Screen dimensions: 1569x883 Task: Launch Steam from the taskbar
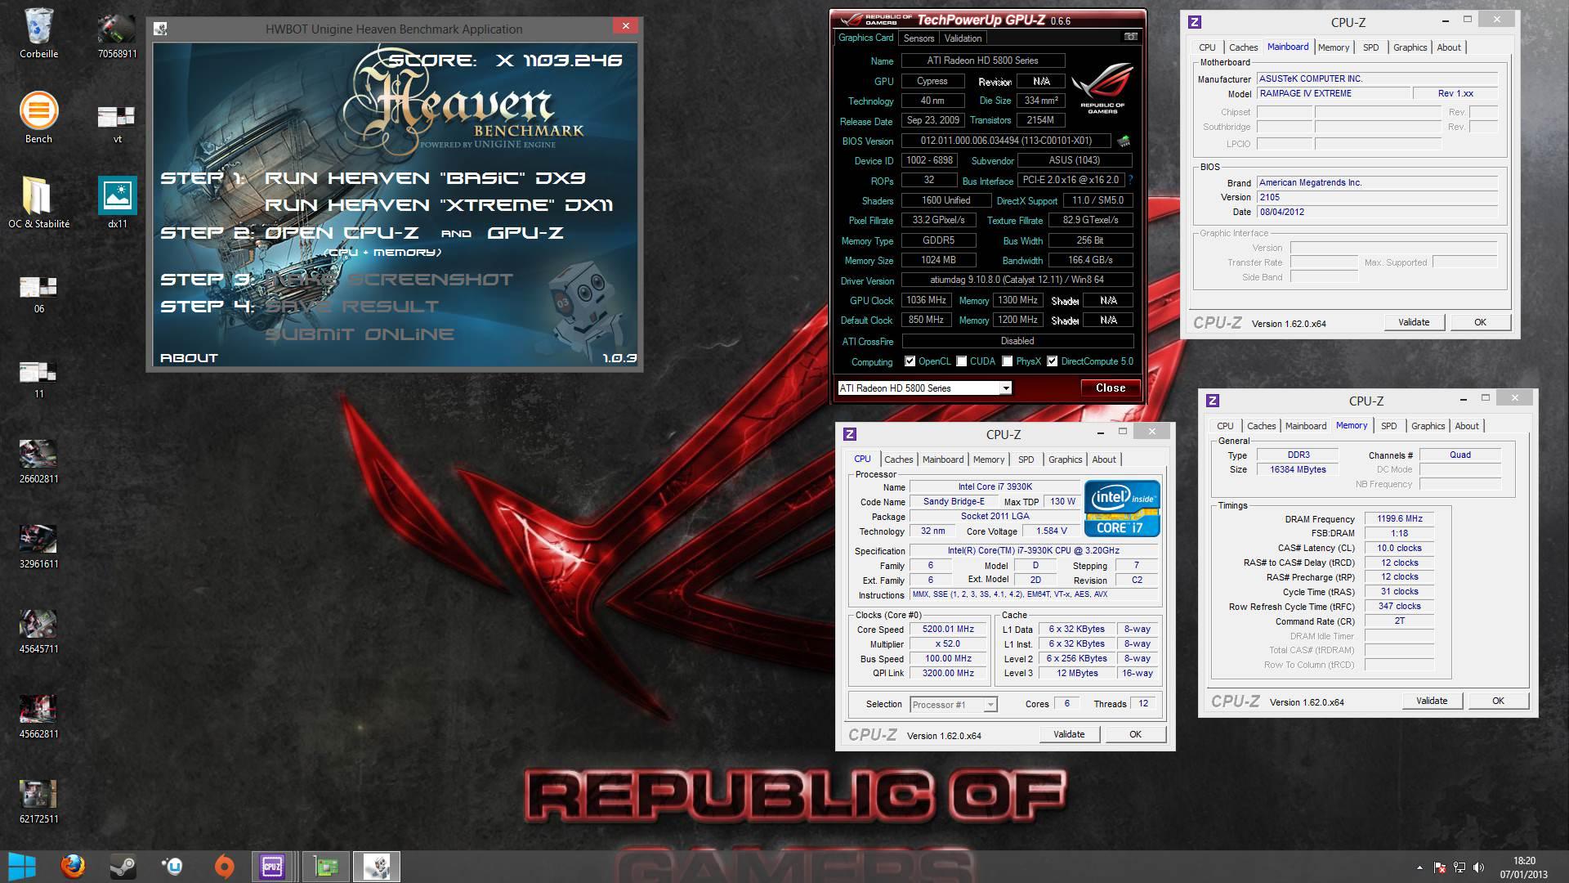tap(123, 867)
